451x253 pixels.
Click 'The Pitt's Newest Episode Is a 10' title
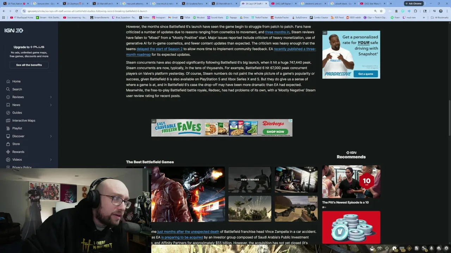click(x=345, y=202)
